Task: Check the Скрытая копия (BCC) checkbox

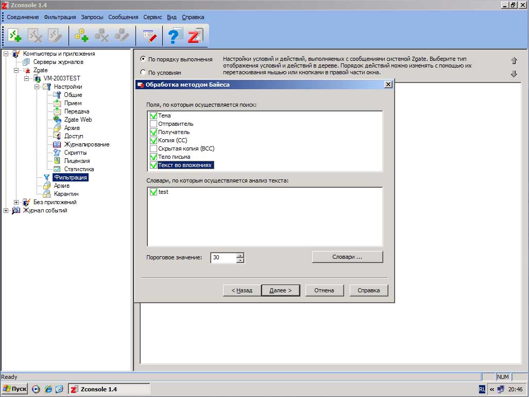Action: pos(153,148)
